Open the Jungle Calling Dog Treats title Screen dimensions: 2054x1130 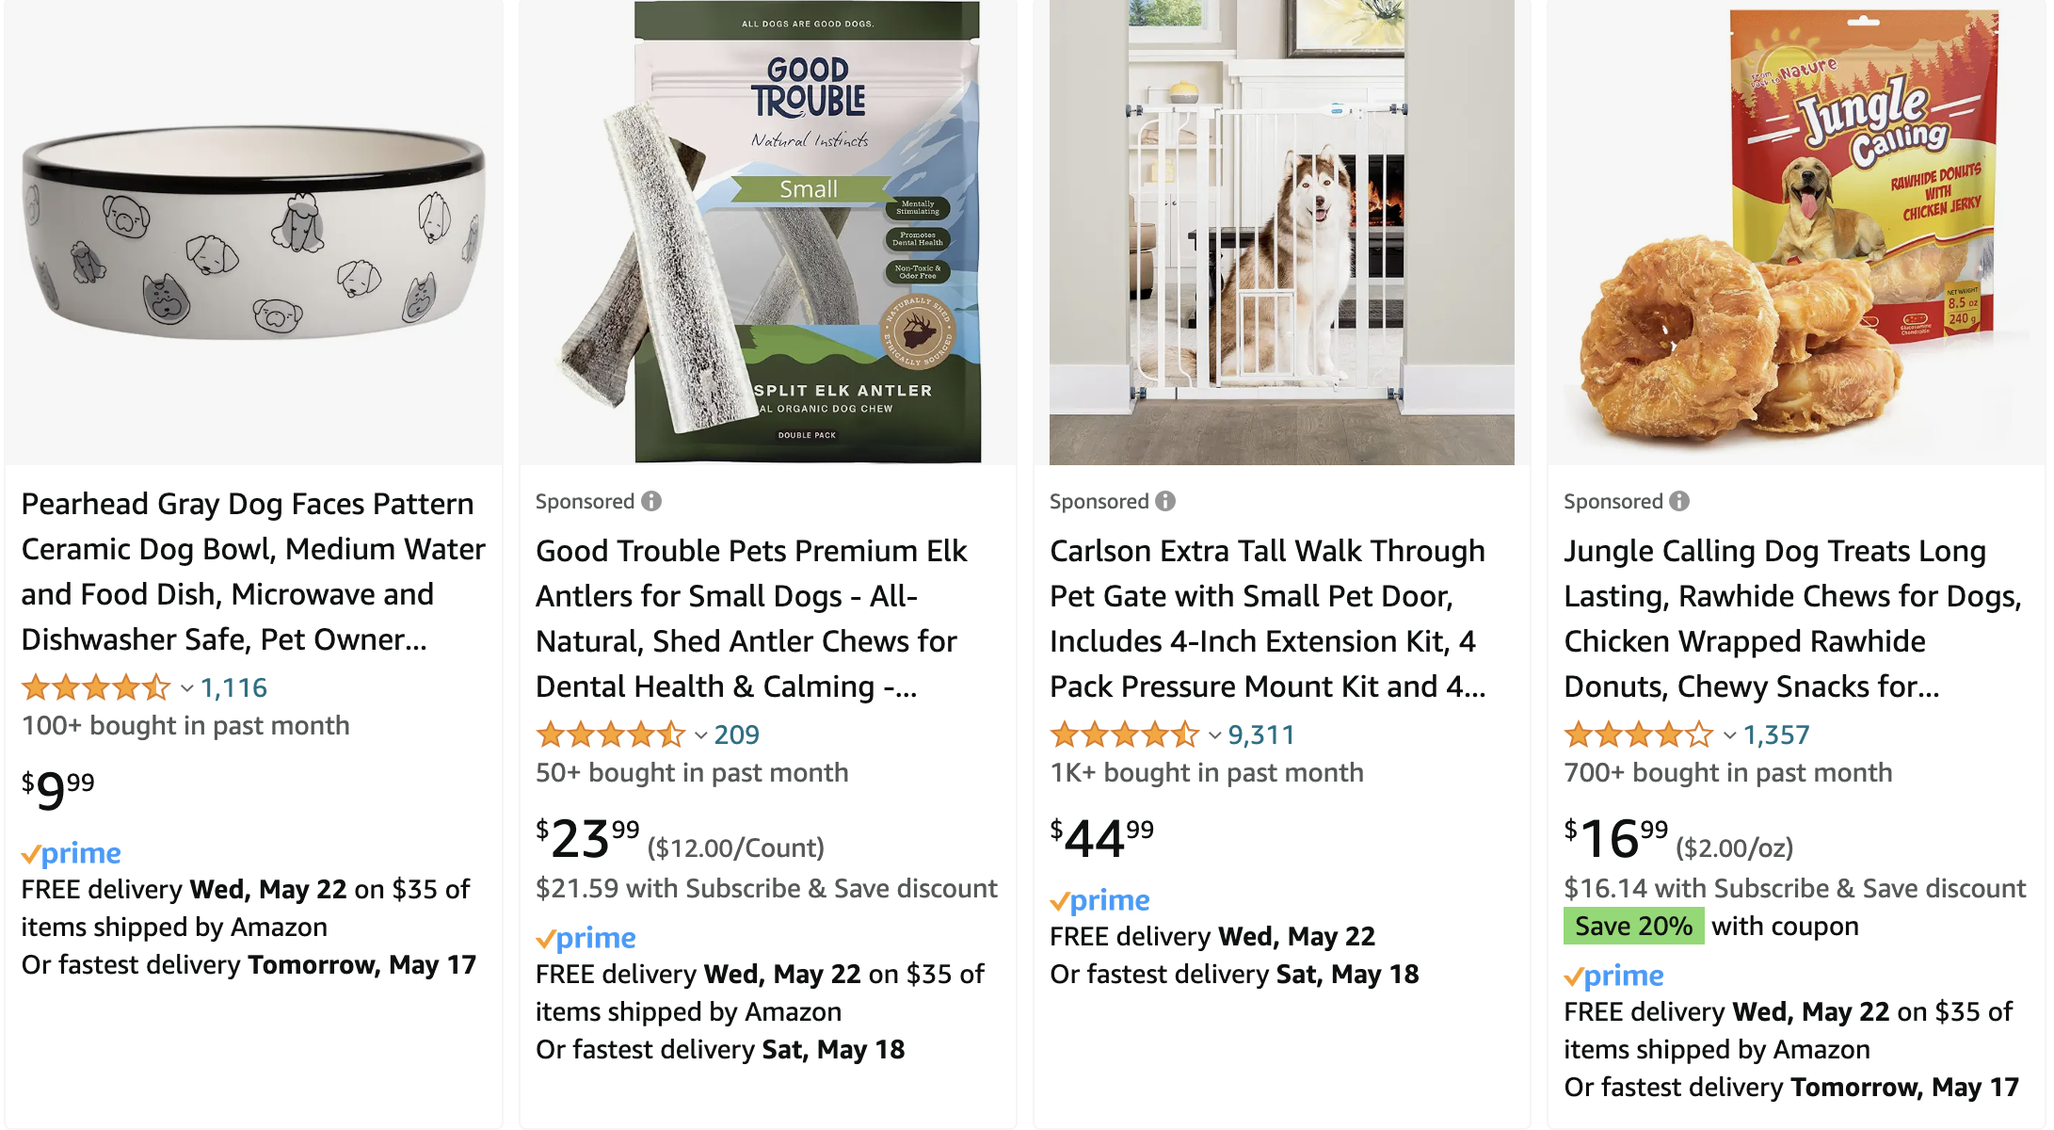[x=1793, y=618]
